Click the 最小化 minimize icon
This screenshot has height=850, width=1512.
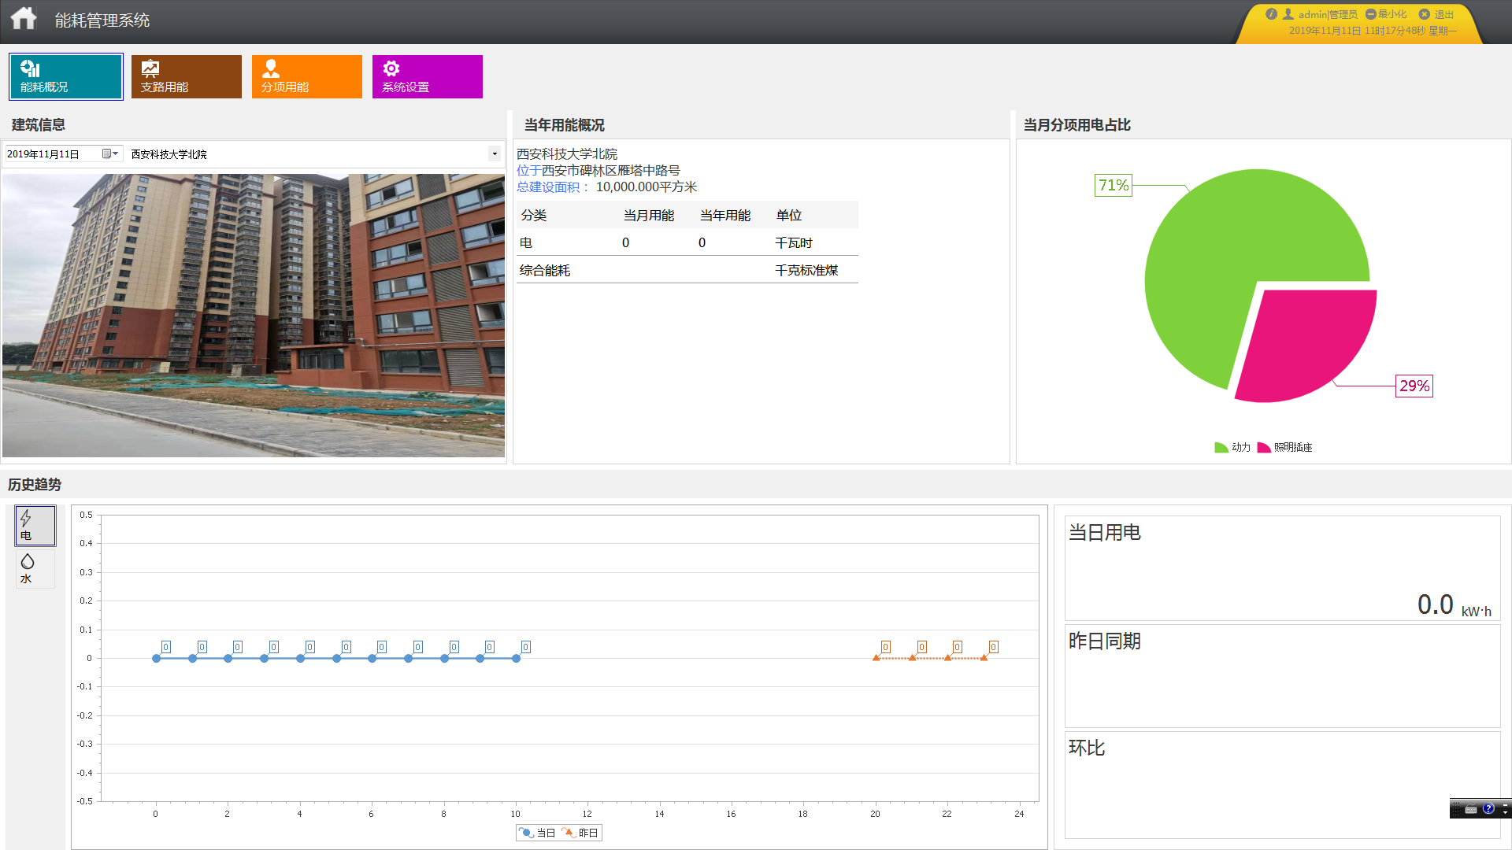tap(1371, 14)
